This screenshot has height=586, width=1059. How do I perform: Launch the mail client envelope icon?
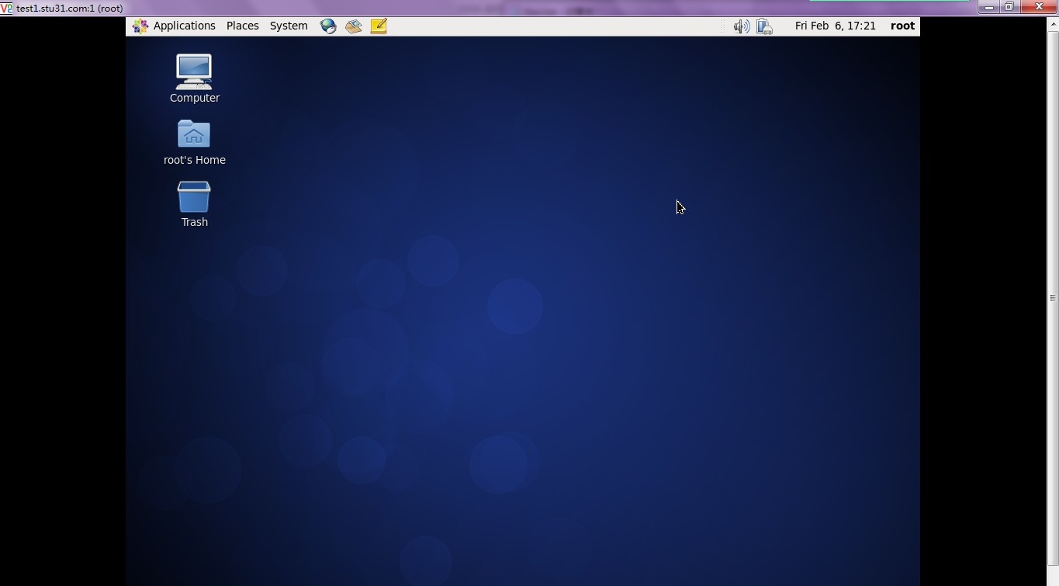pyautogui.click(x=354, y=26)
